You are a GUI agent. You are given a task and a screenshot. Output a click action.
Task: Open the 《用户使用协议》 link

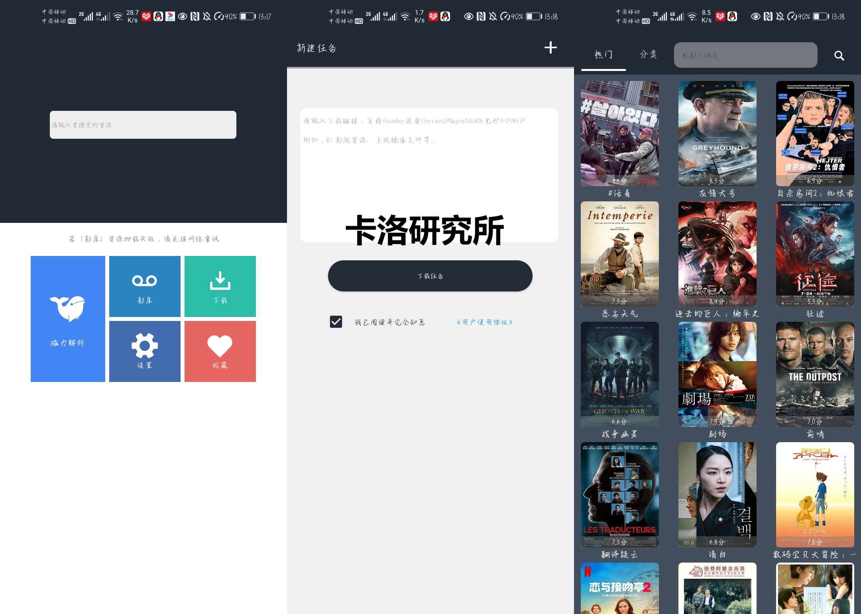(x=484, y=322)
